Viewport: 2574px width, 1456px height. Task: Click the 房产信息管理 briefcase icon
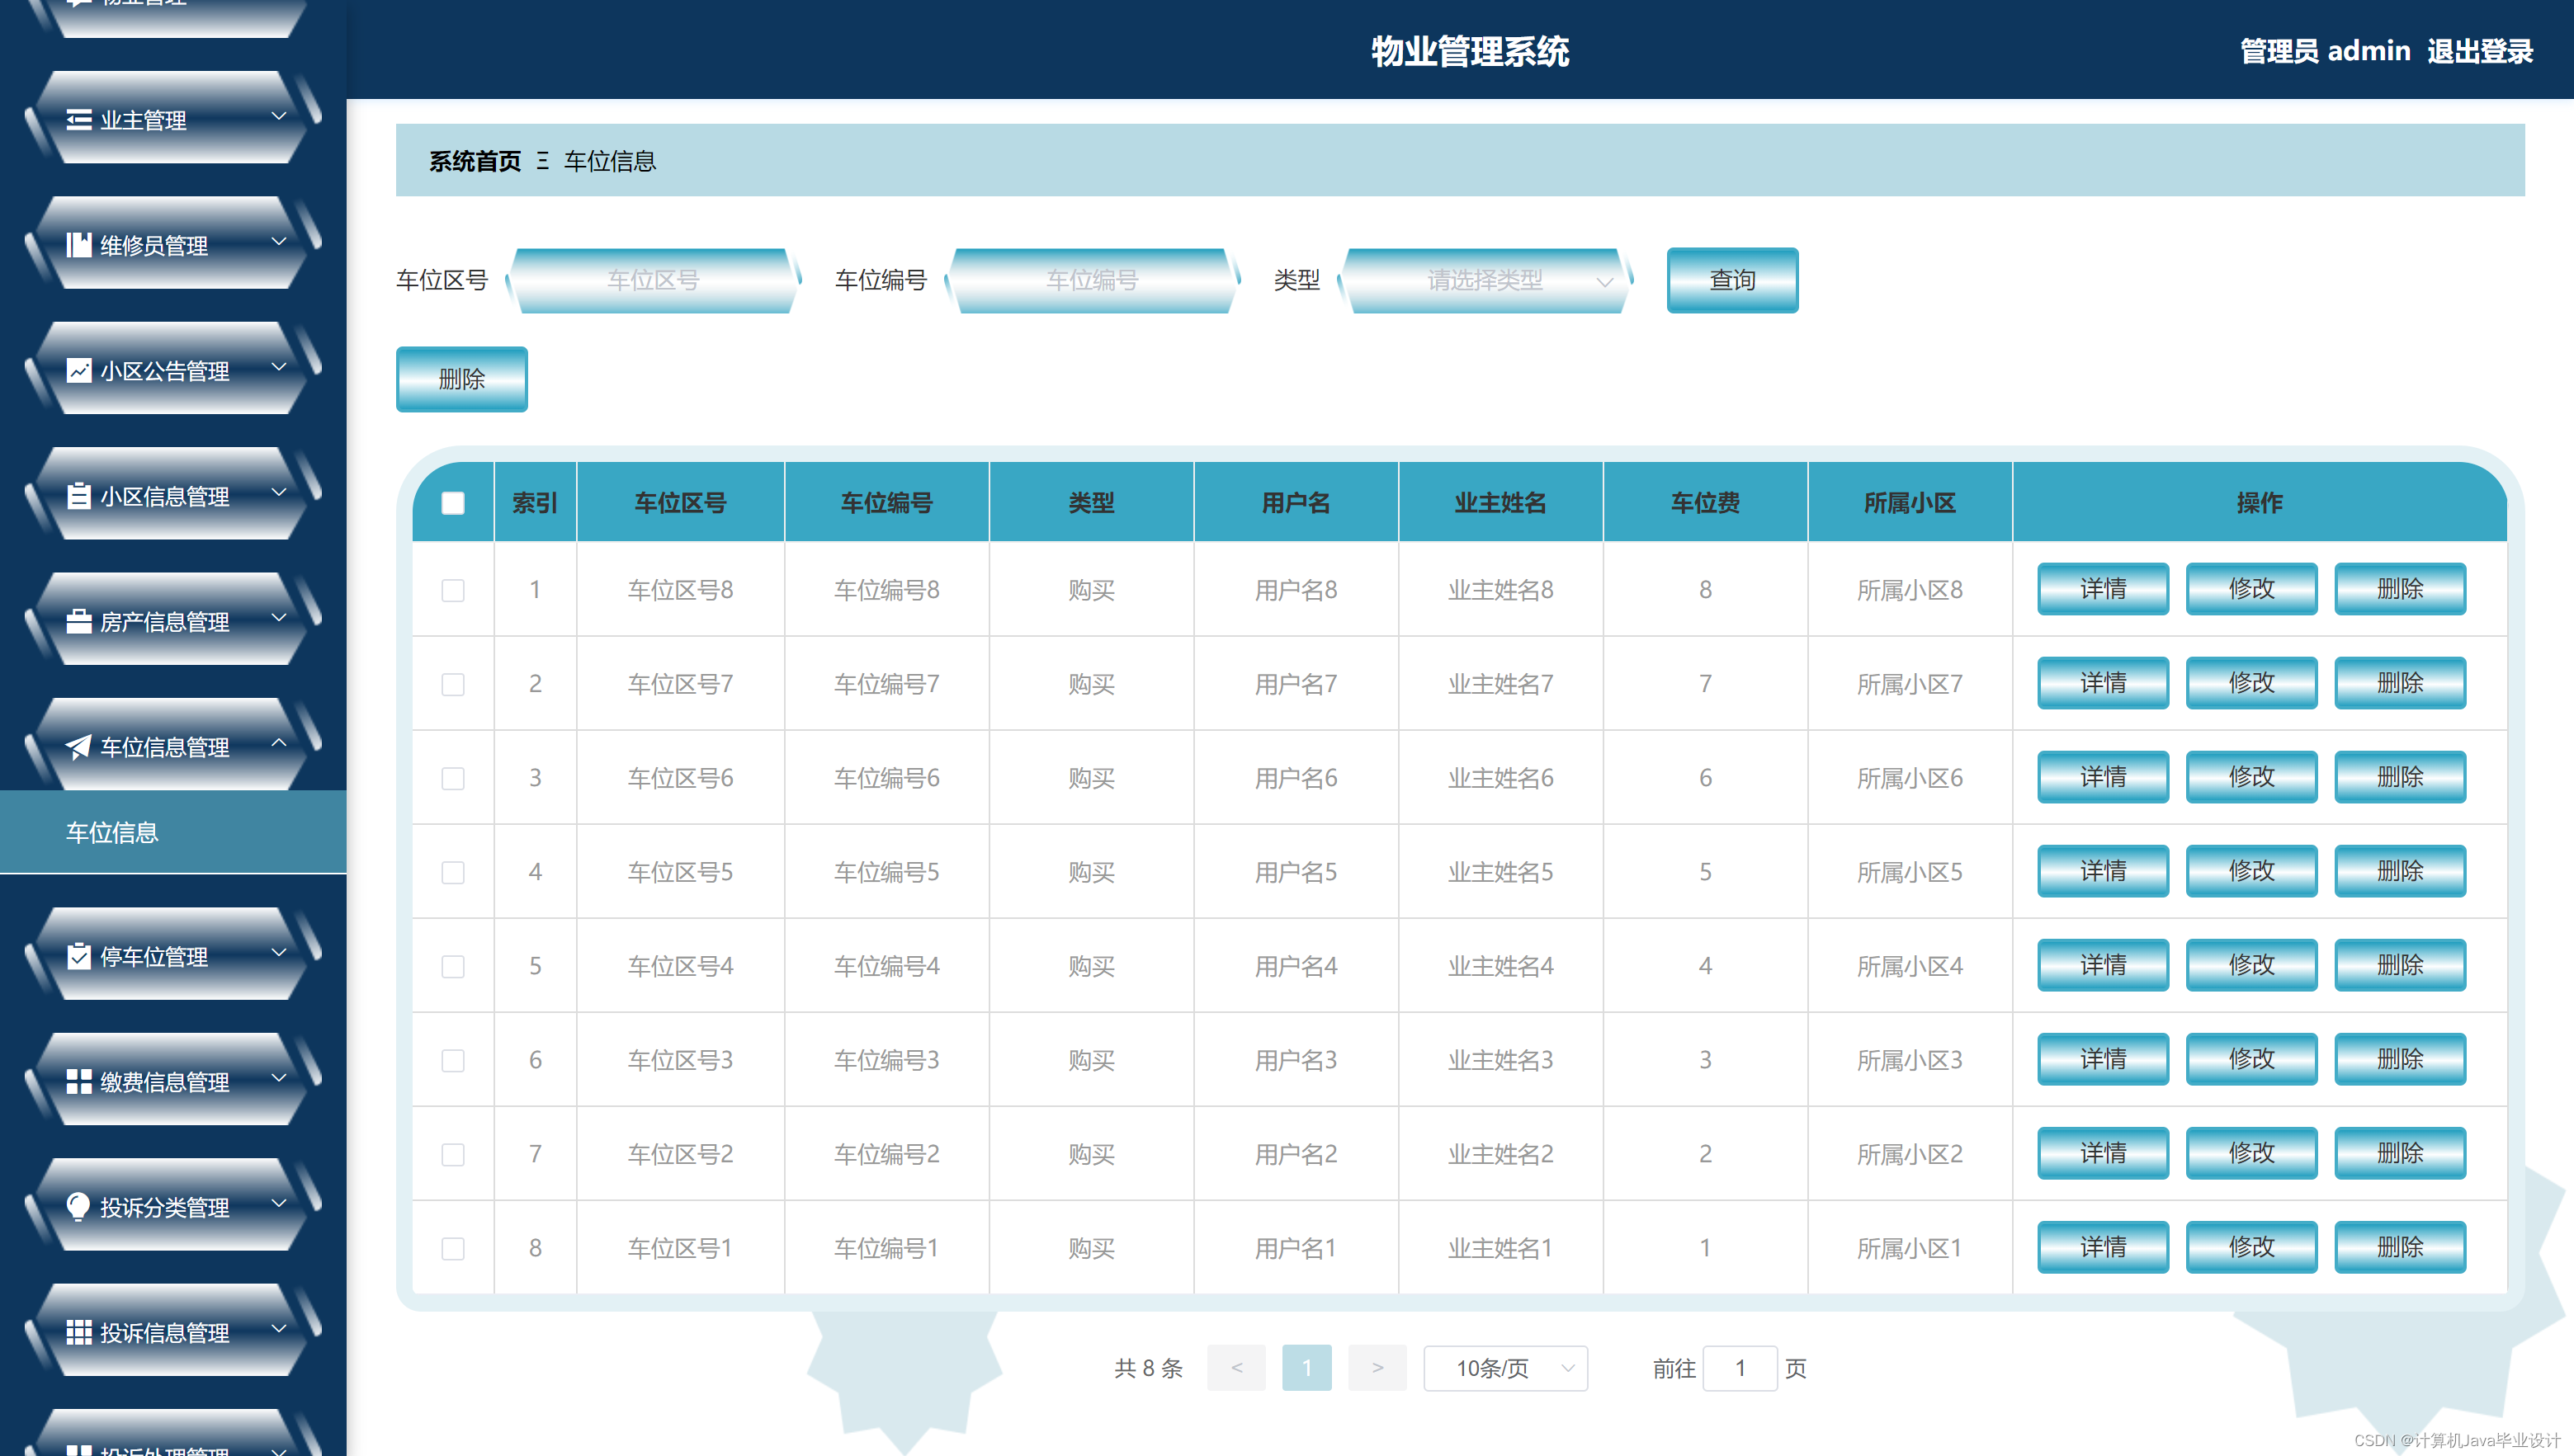click(78, 622)
